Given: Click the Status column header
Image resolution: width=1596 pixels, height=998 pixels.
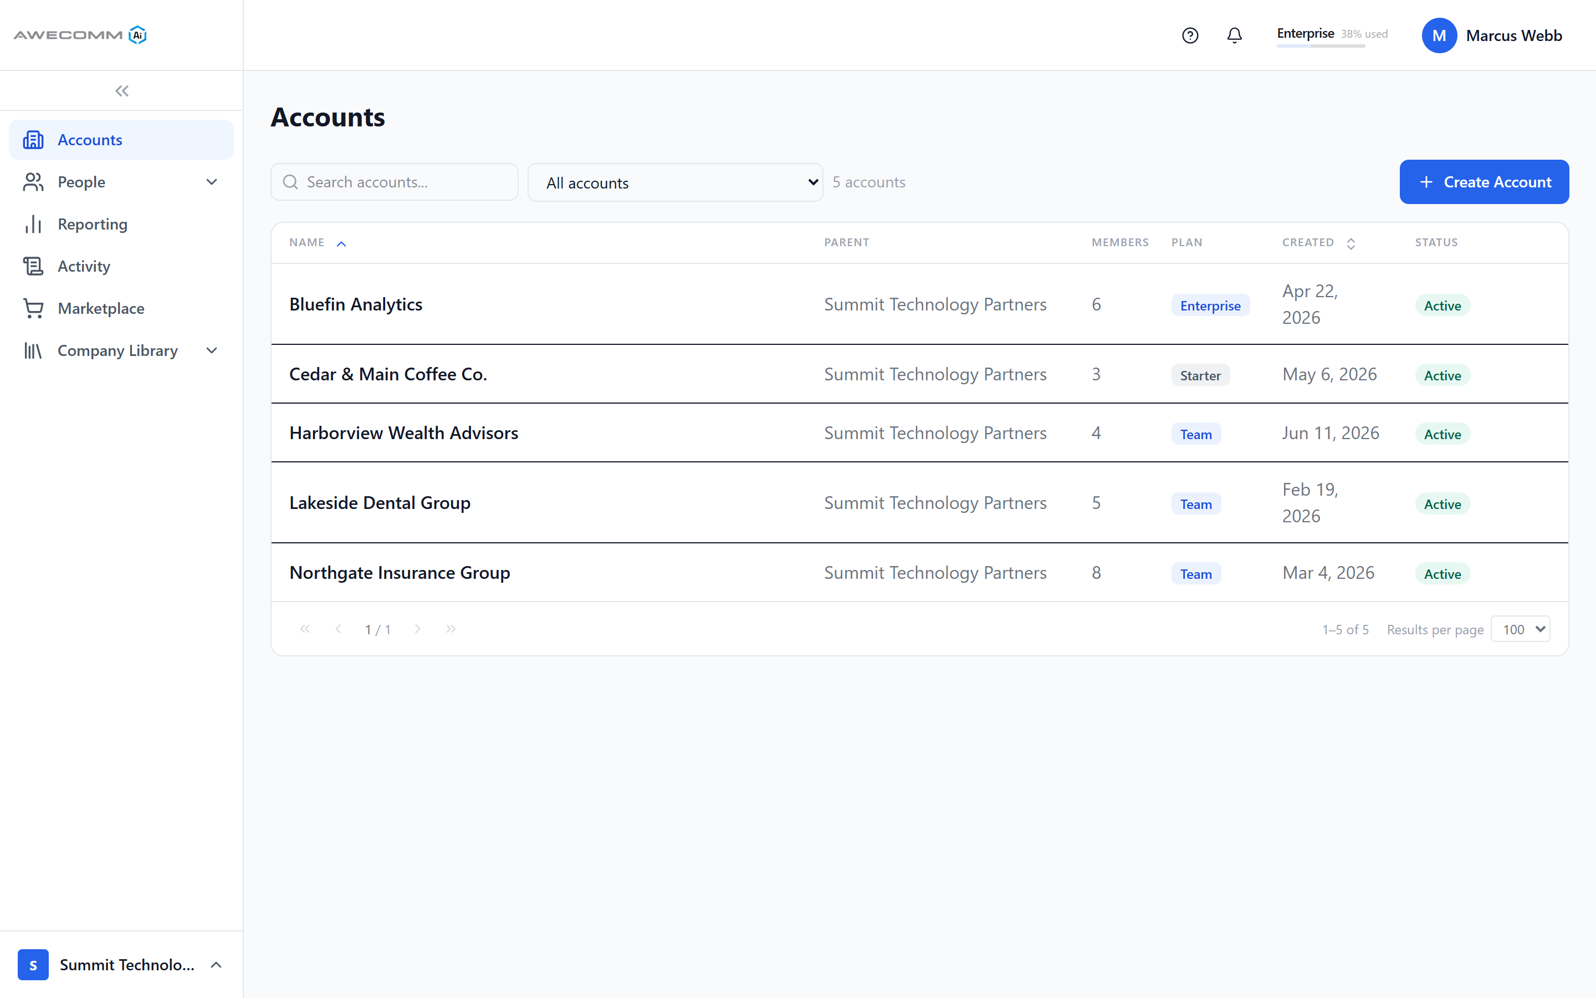Looking at the screenshot, I should [1436, 242].
